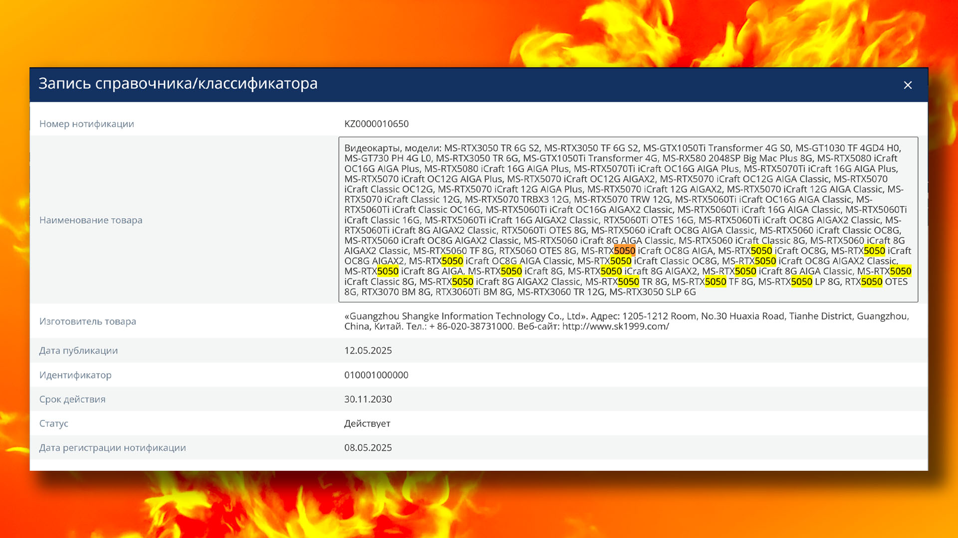
Task: Select expiry date 30.11.2030
Action: point(368,399)
